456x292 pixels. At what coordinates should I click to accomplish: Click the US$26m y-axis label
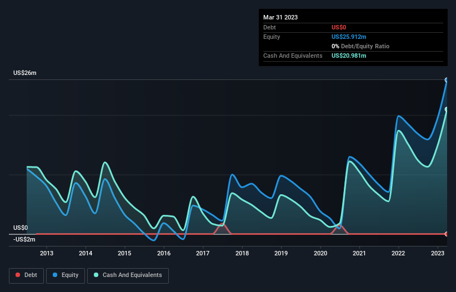25,73
